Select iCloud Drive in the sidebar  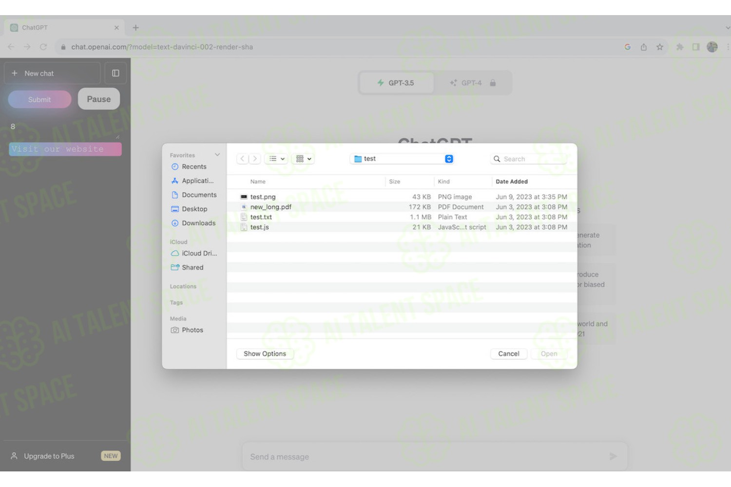point(194,253)
